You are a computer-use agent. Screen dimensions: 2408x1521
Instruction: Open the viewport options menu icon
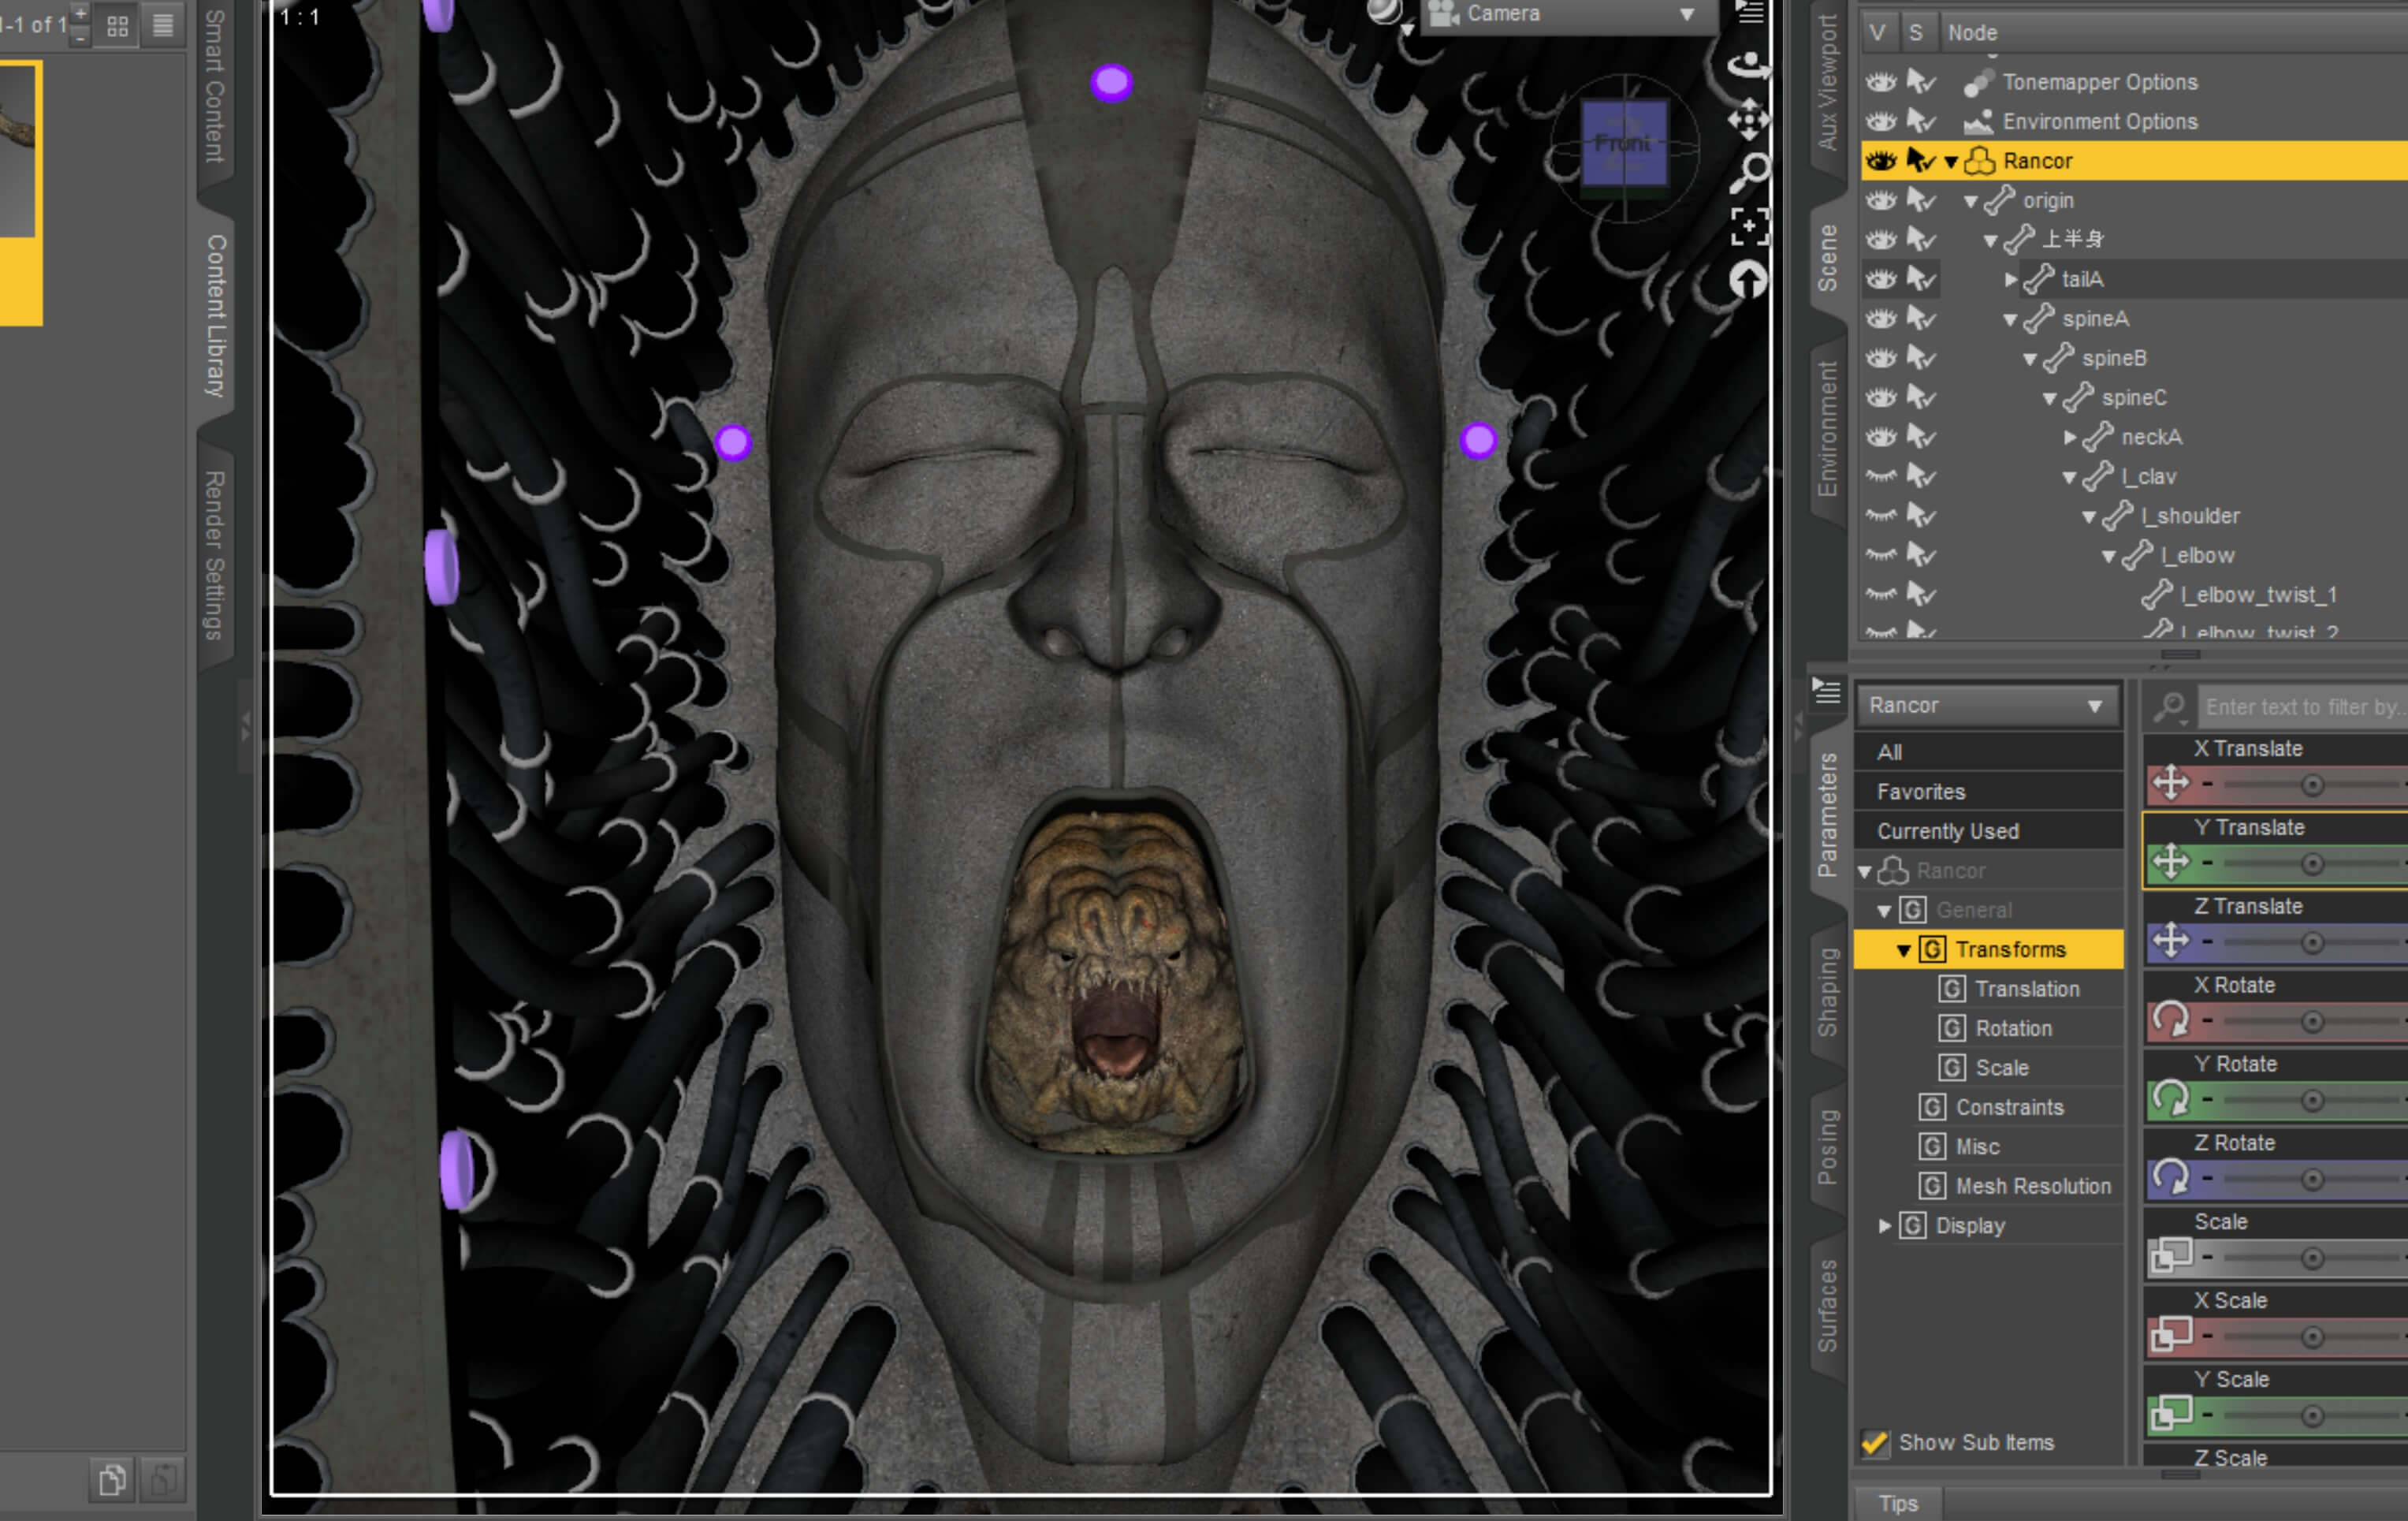tap(1749, 12)
